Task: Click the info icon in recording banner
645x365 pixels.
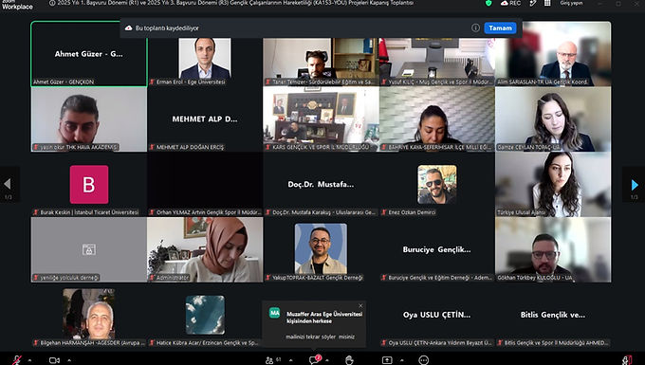Action: tap(475, 27)
